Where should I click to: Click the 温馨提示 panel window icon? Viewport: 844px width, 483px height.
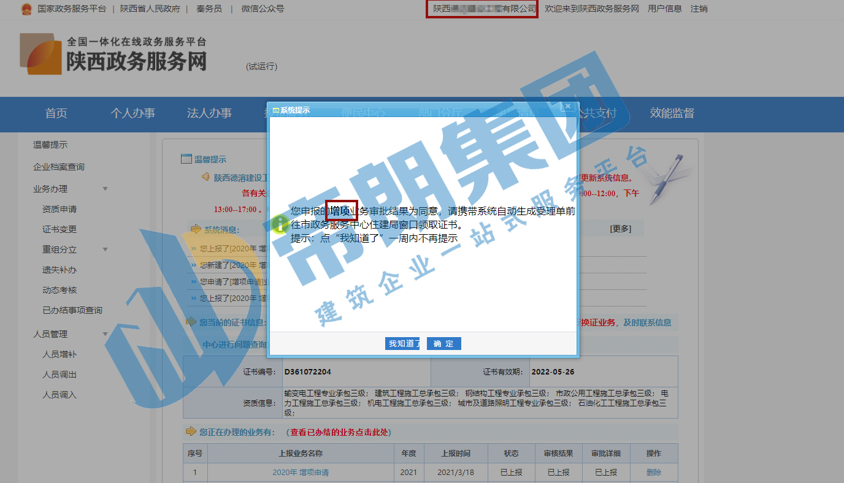(x=186, y=159)
